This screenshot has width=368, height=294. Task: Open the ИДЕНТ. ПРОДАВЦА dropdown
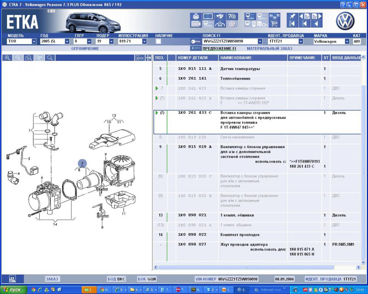tap(301, 41)
